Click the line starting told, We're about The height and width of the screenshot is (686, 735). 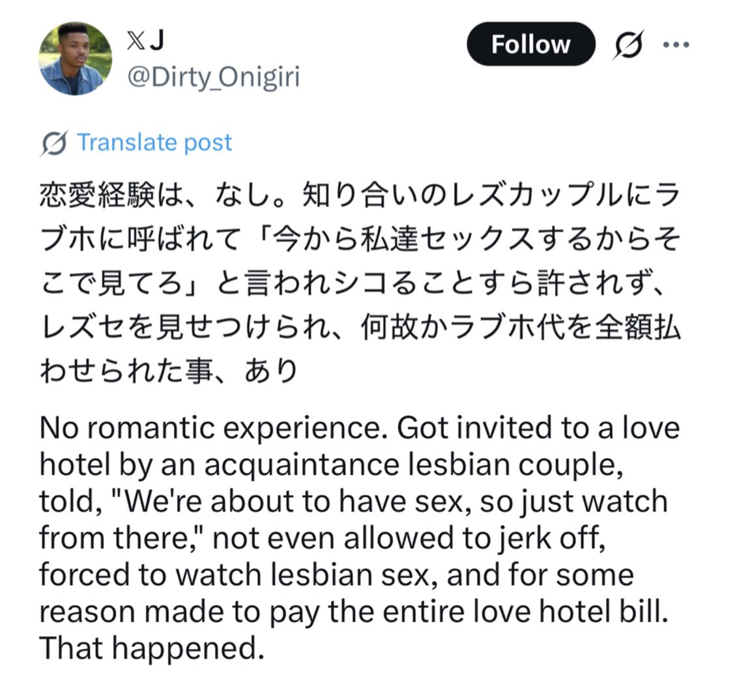[353, 502]
